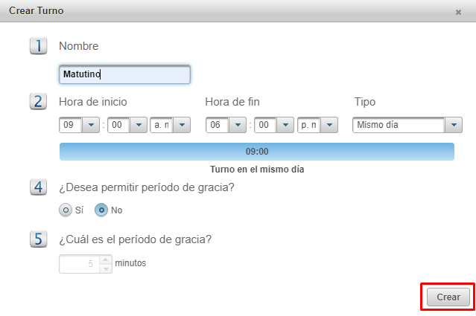The width and height of the screenshot is (476, 316).
Task: Increase grace period minutes with up arrow
Action: pyautogui.click(x=105, y=259)
